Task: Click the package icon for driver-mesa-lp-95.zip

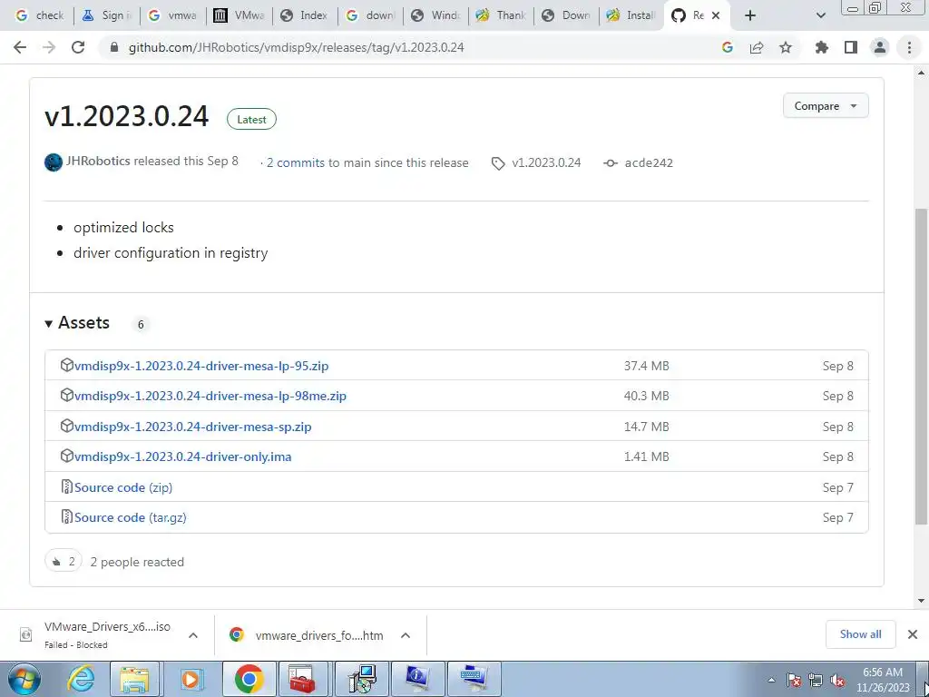Action: (67, 365)
